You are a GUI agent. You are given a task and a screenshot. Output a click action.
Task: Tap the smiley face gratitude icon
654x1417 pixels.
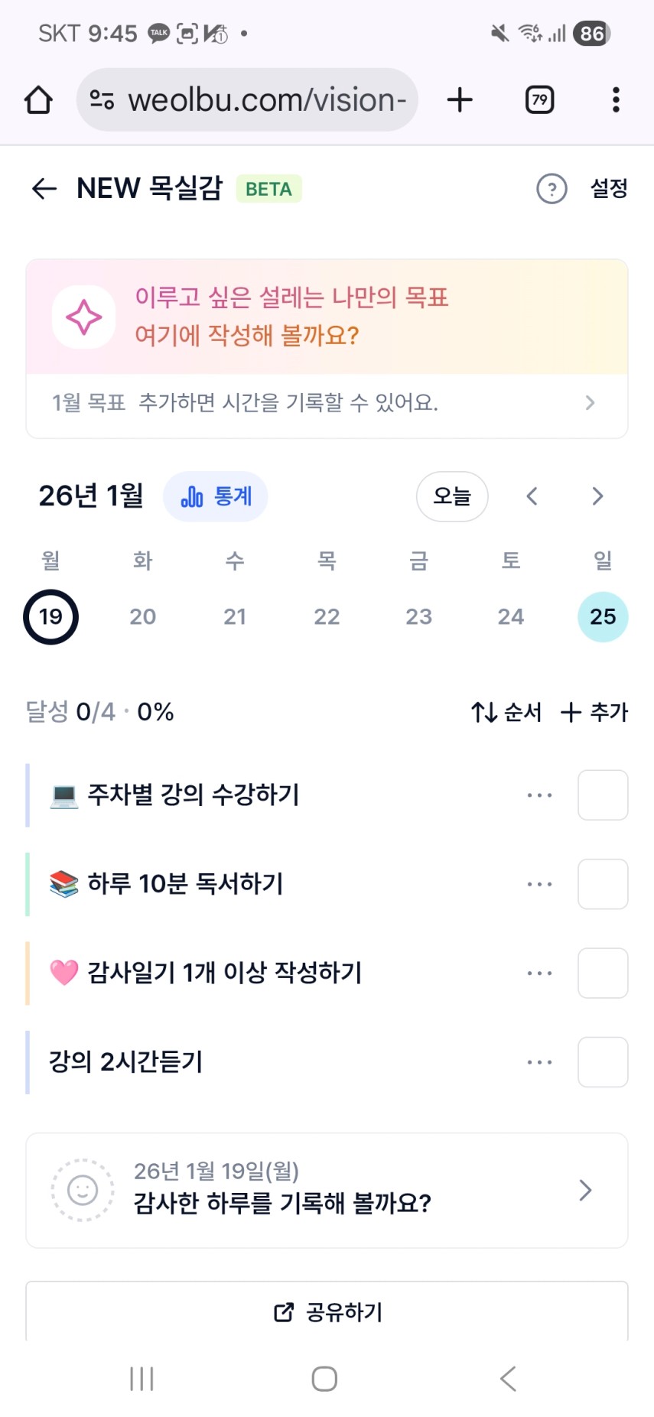(x=83, y=1190)
